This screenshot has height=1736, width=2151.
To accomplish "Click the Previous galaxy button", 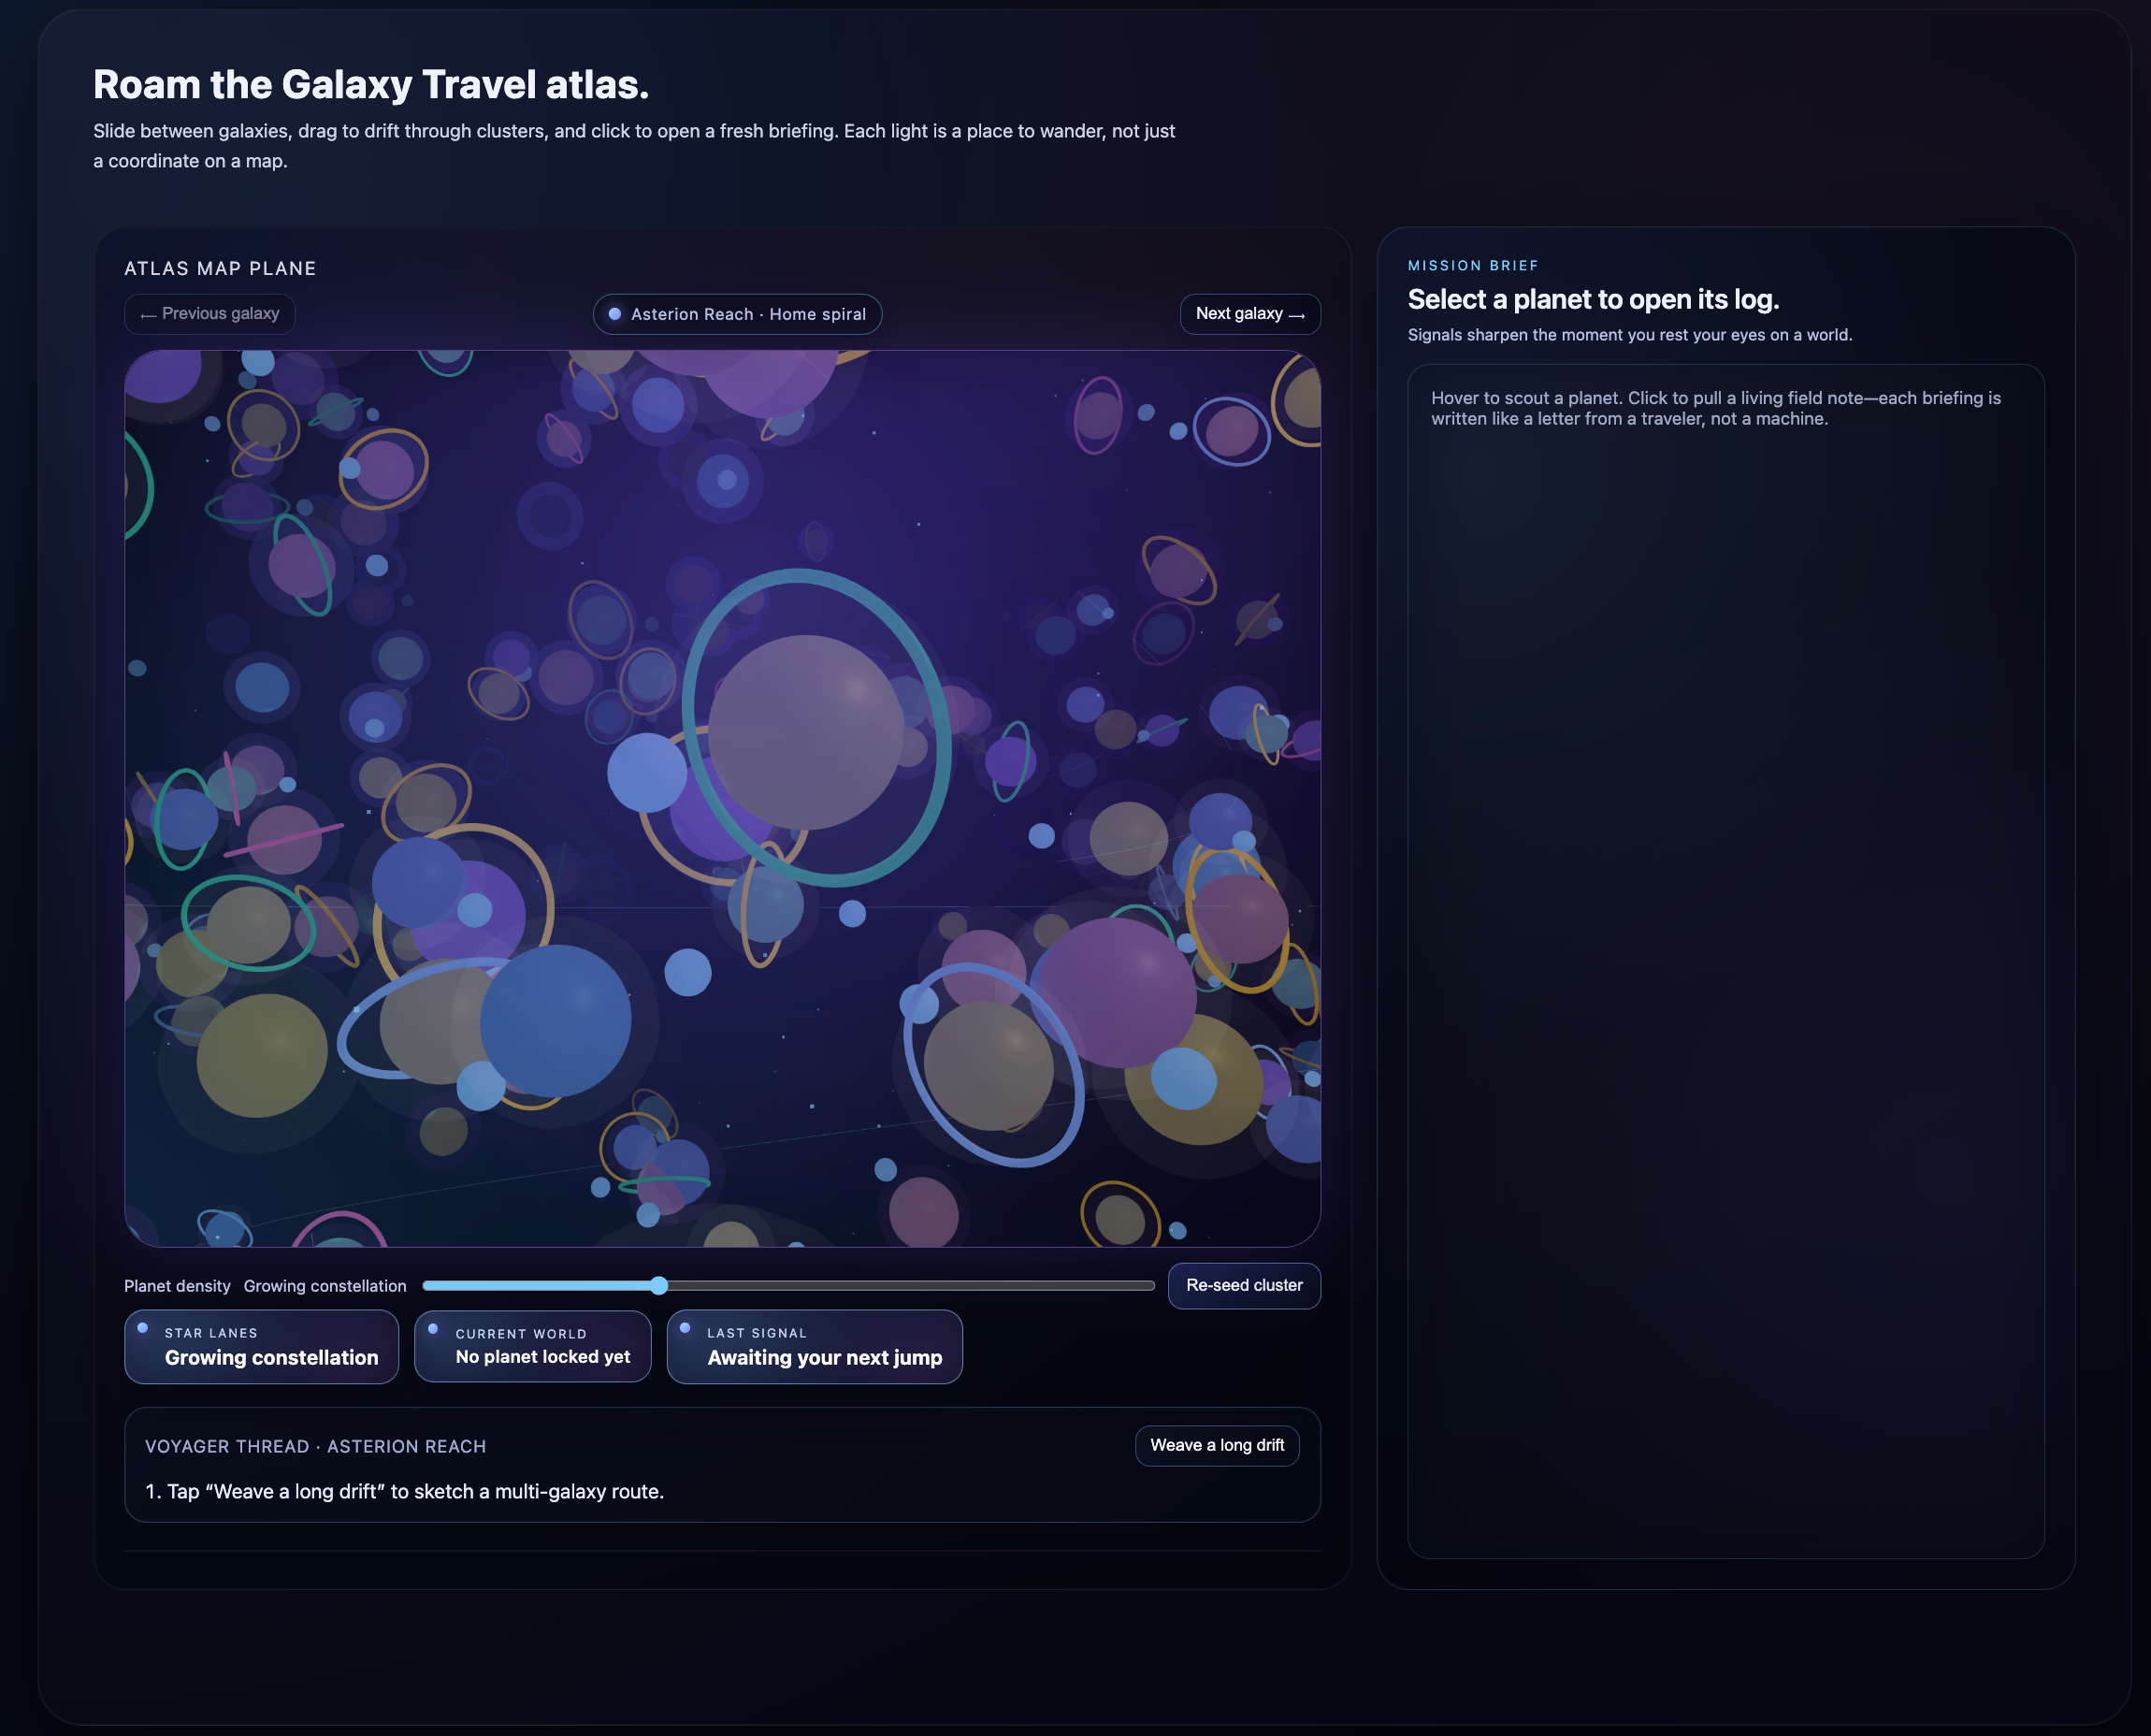I will click(209, 314).
